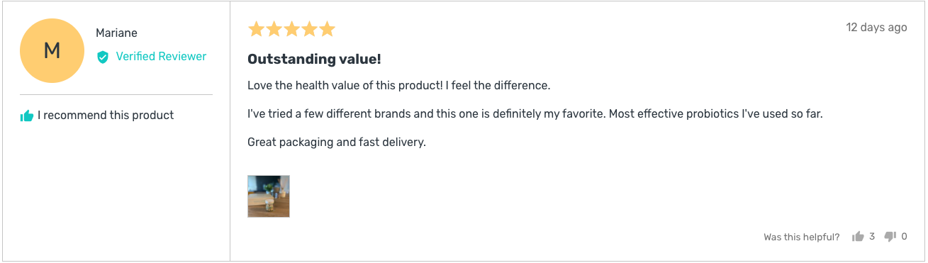Click the Outstanding value! review title
This screenshot has height=263, width=928.
click(x=314, y=60)
